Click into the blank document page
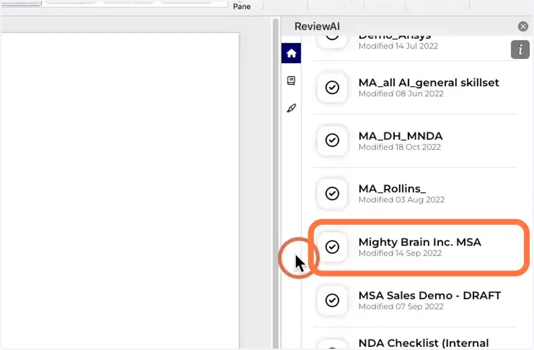Image resolution: width=534 pixels, height=350 pixels. 120,191
